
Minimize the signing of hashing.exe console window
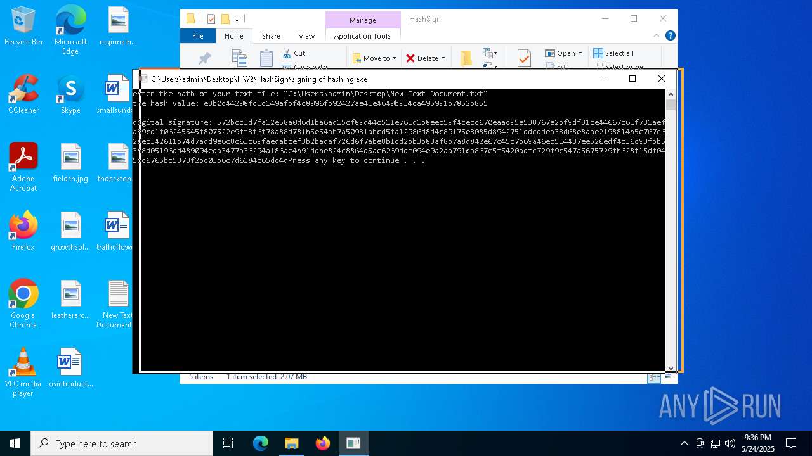point(604,79)
